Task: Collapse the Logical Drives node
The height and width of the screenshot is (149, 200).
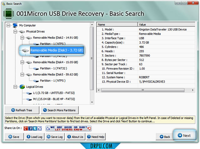Action: pyautogui.click(x=15, y=87)
